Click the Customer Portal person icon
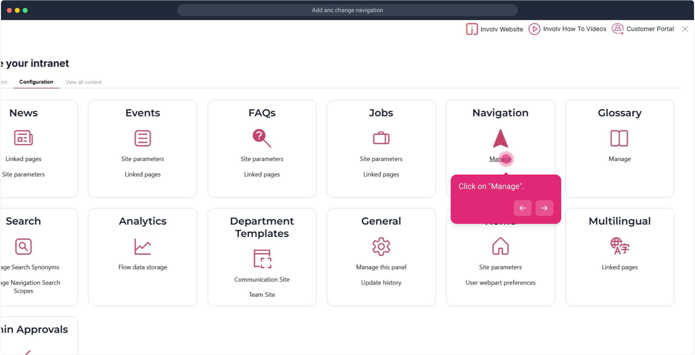Viewport: 695px width, 355px height. 617,29
